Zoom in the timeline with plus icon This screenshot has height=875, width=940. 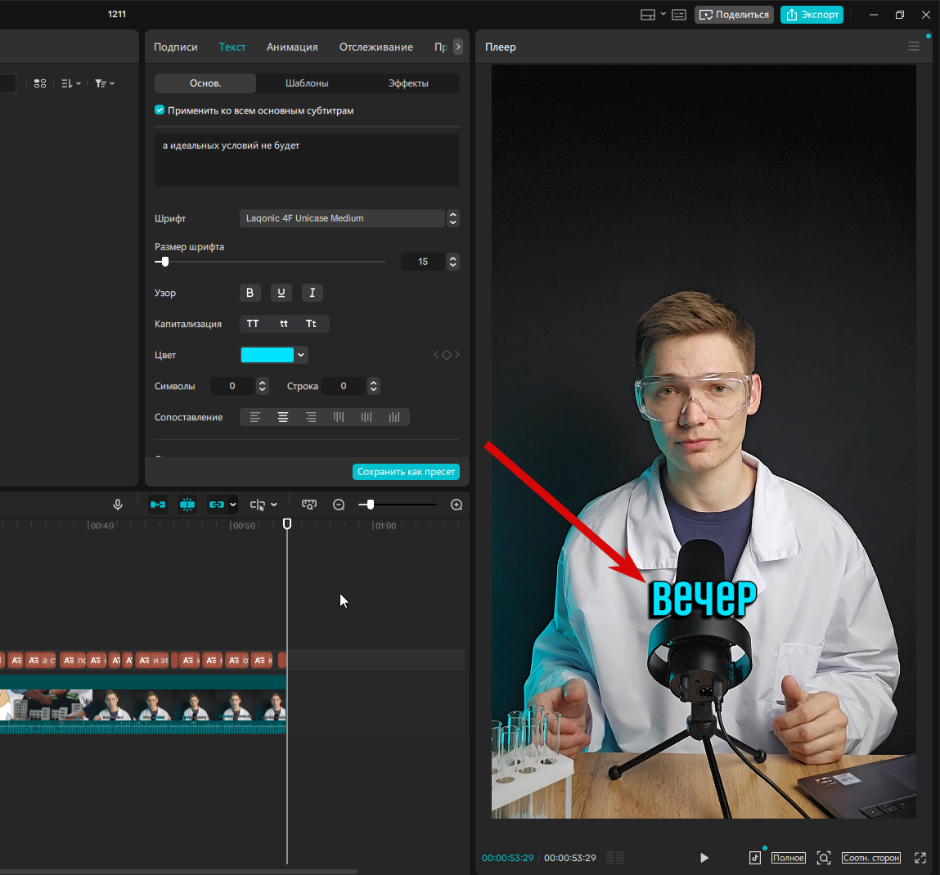pos(457,505)
